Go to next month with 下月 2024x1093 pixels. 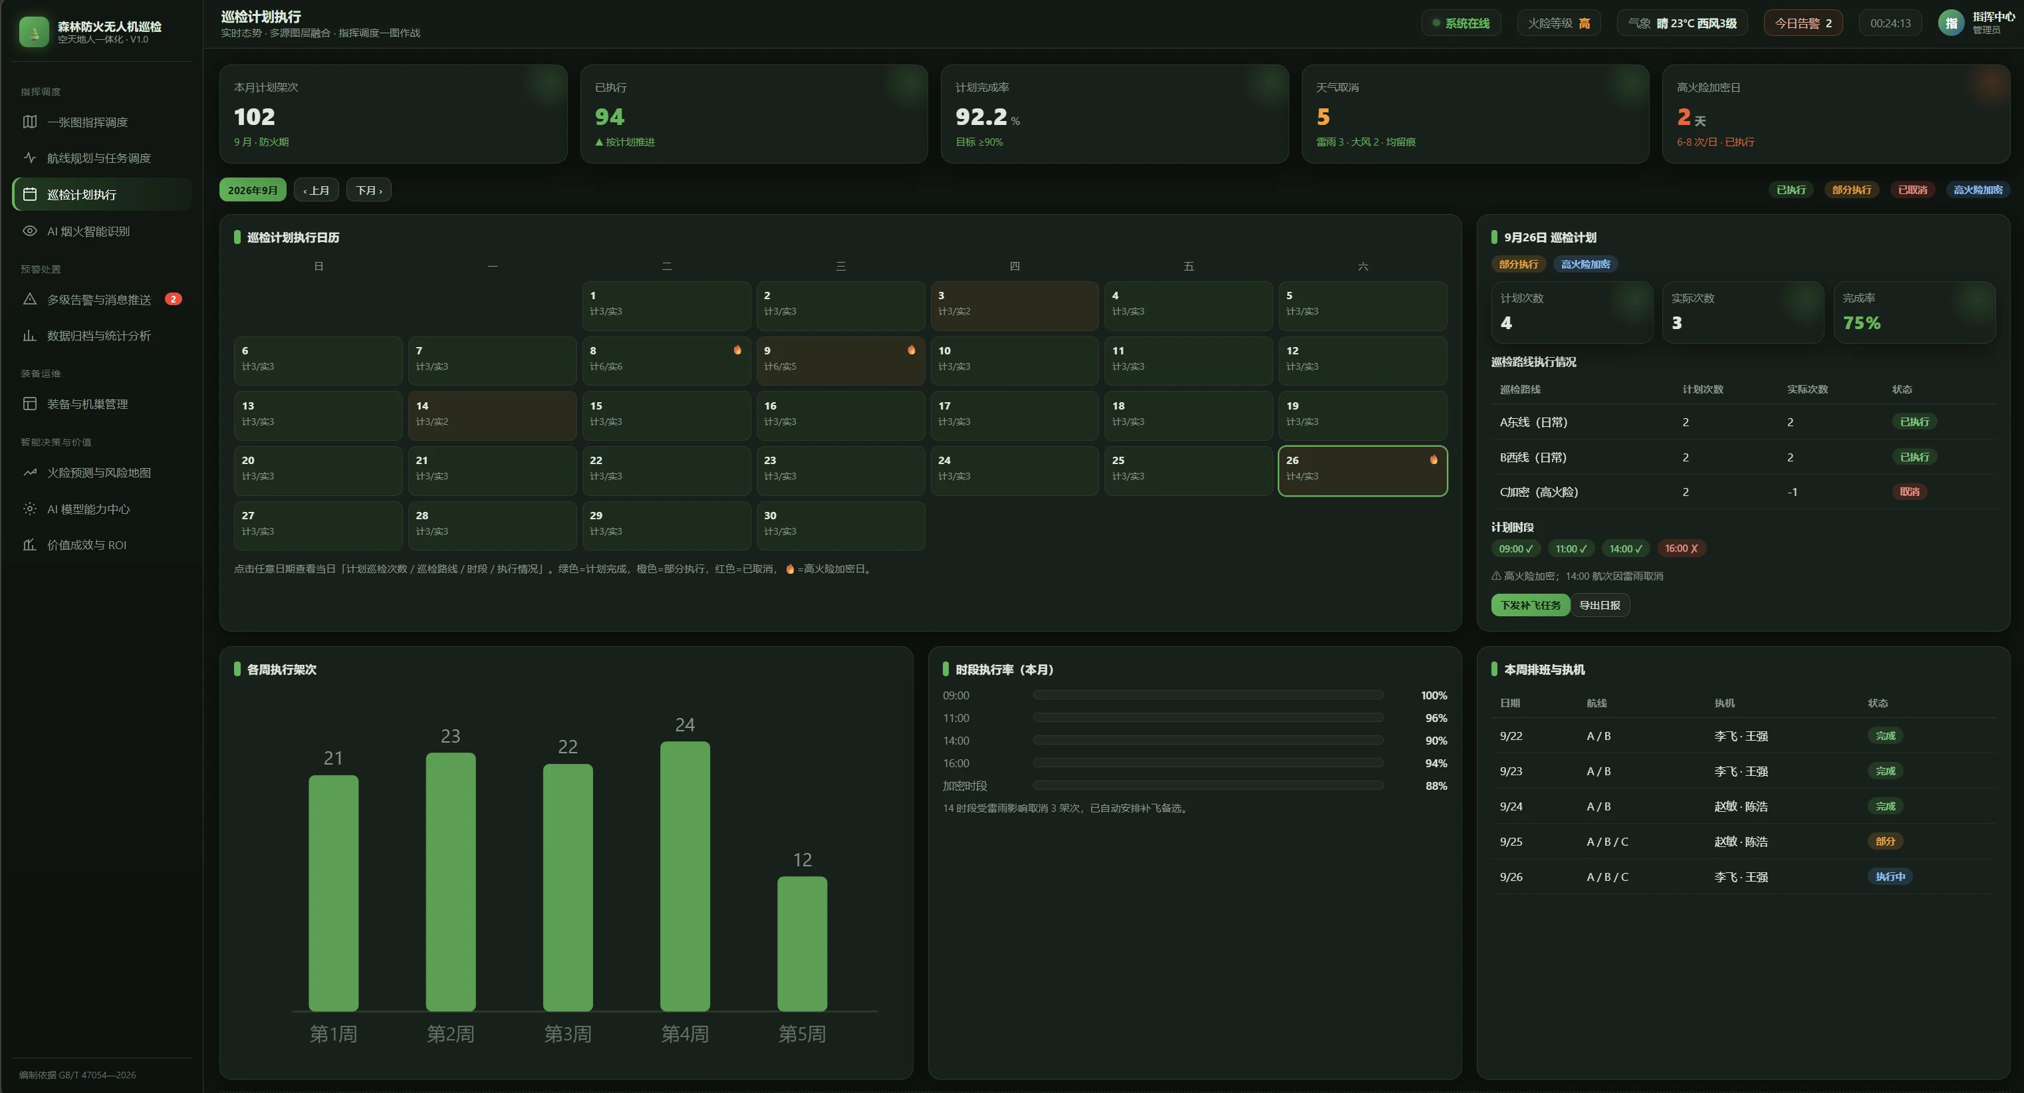[x=369, y=190]
